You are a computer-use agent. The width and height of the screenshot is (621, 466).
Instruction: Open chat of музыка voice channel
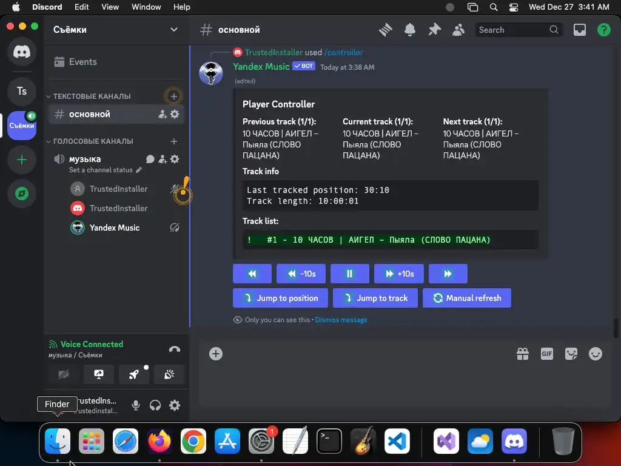coord(150,160)
